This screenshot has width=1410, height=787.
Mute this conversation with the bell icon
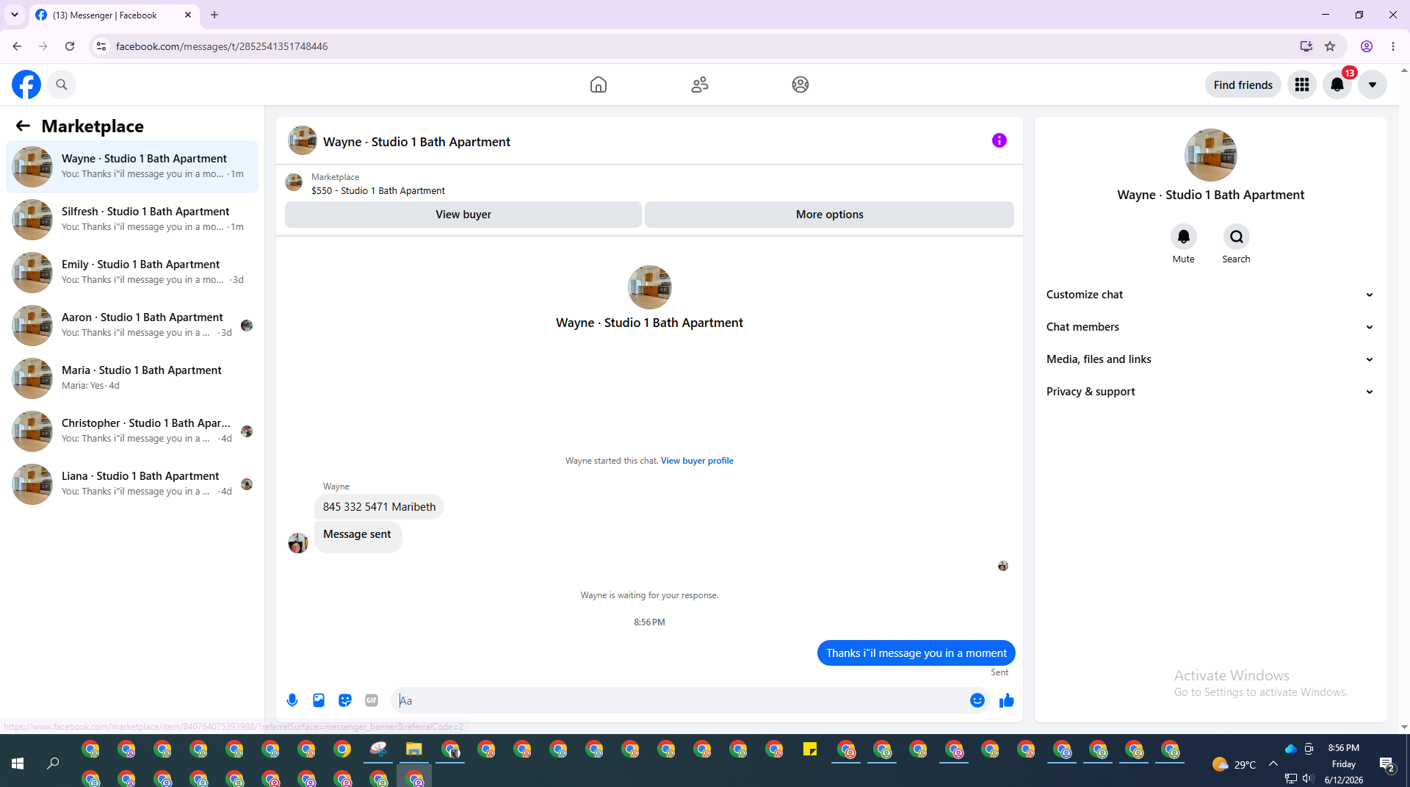pyautogui.click(x=1183, y=237)
